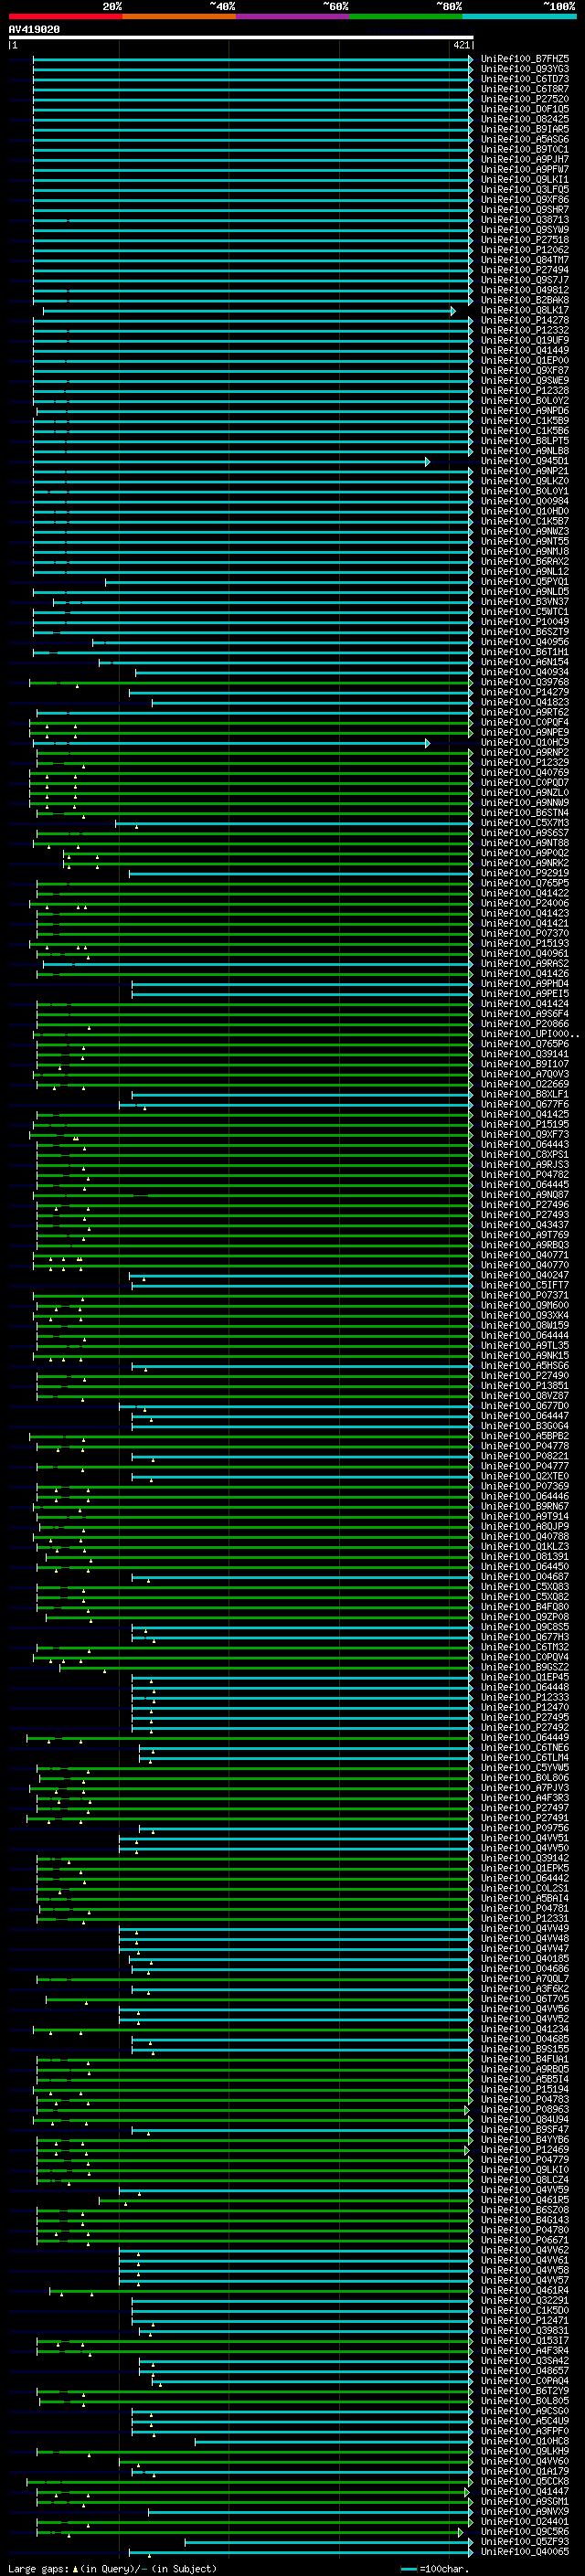Click the cyan ~100% identity color band

[x=519, y=16]
